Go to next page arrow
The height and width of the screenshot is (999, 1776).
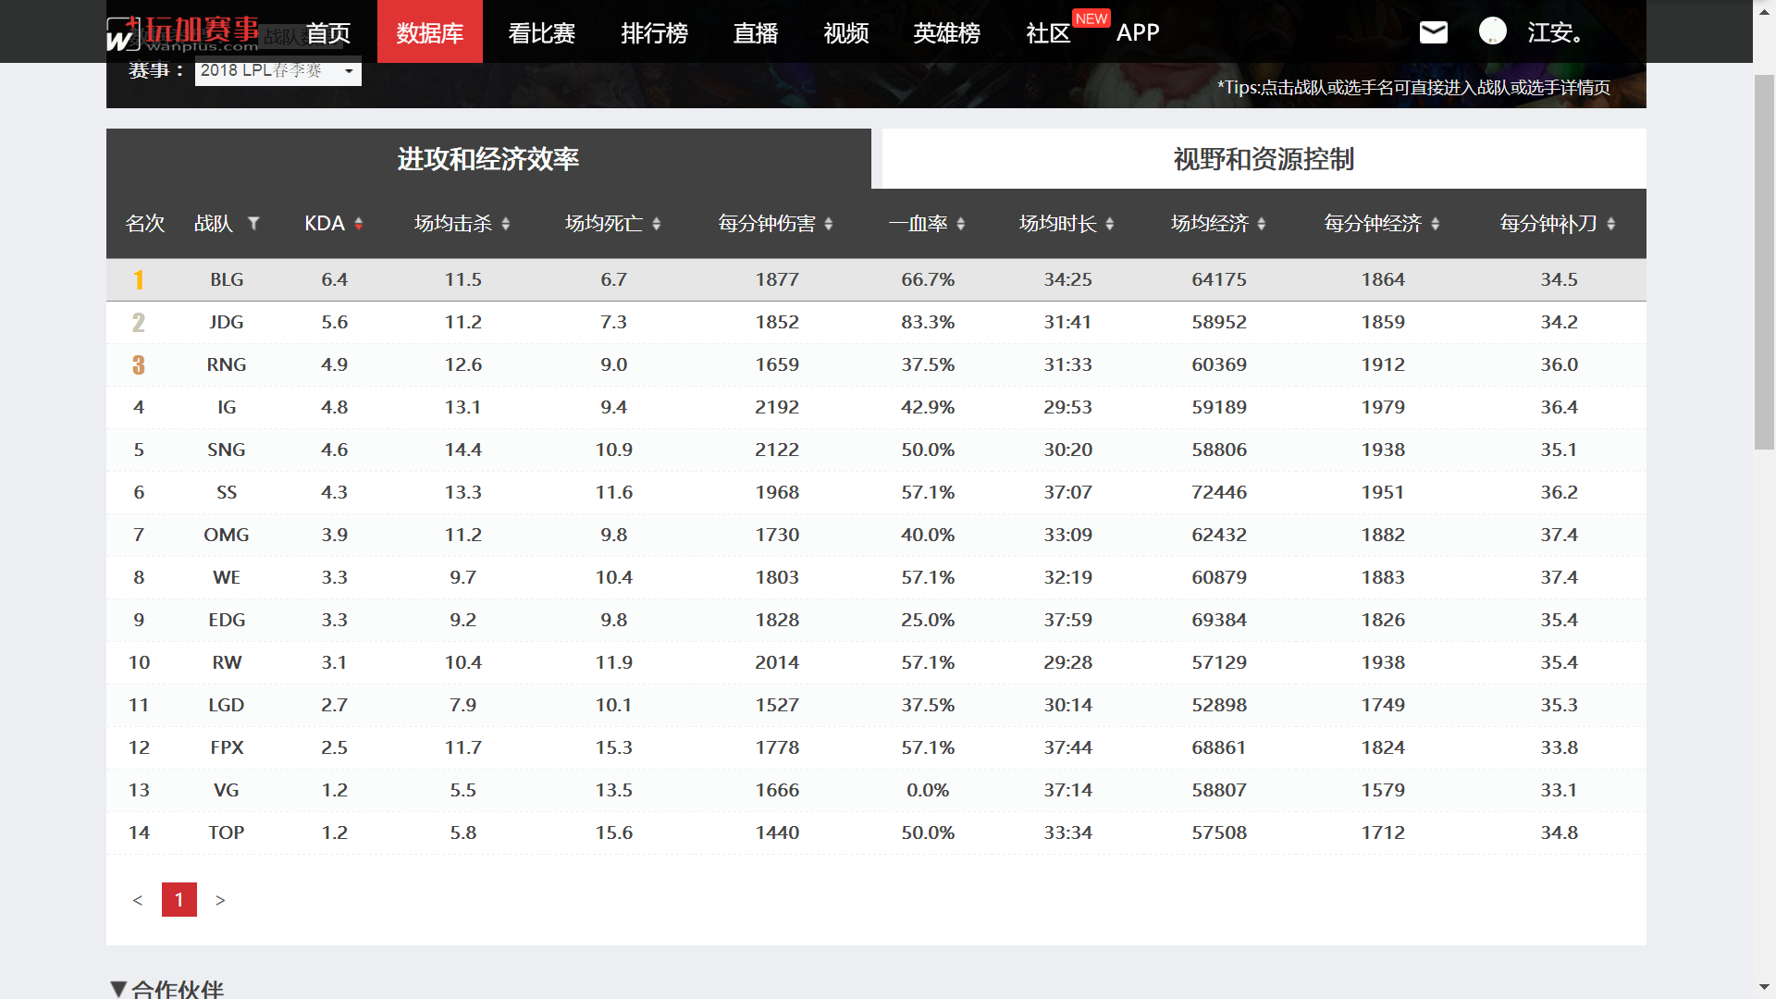click(220, 900)
